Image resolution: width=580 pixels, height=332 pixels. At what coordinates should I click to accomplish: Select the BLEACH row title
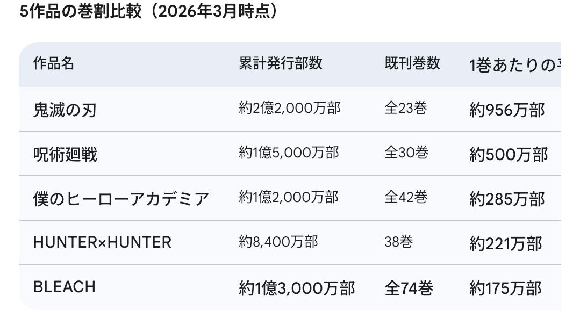click(65, 287)
